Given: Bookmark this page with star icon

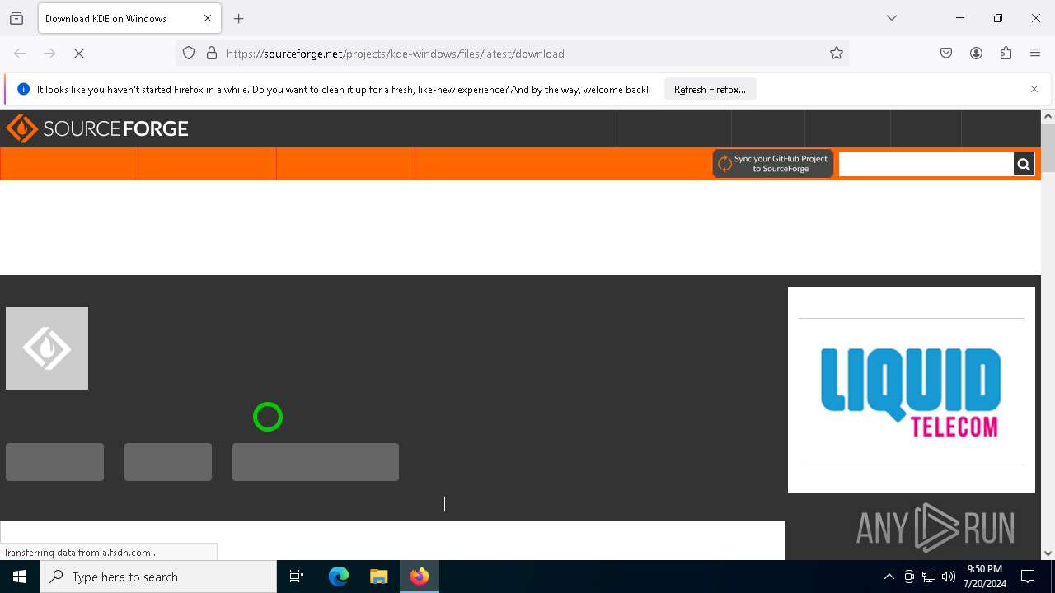Looking at the screenshot, I should [837, 54].
